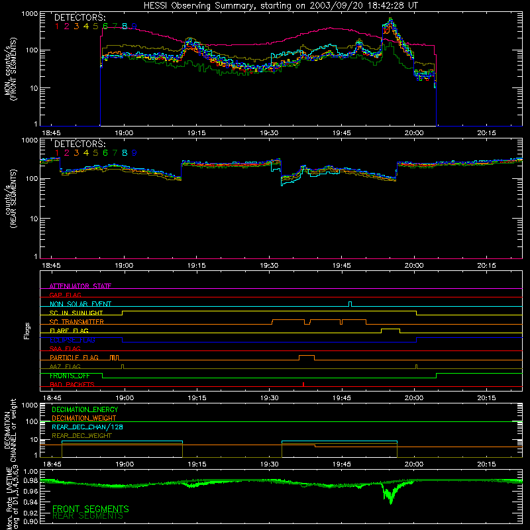530x530 pixels.
Task: Click the GAP_FLAG label
Action: pos(65,295)
